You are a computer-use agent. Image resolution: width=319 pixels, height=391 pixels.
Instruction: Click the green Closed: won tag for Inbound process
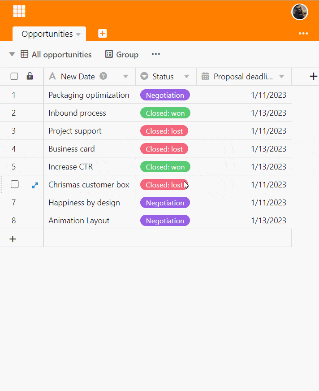[x=165, y=113]
